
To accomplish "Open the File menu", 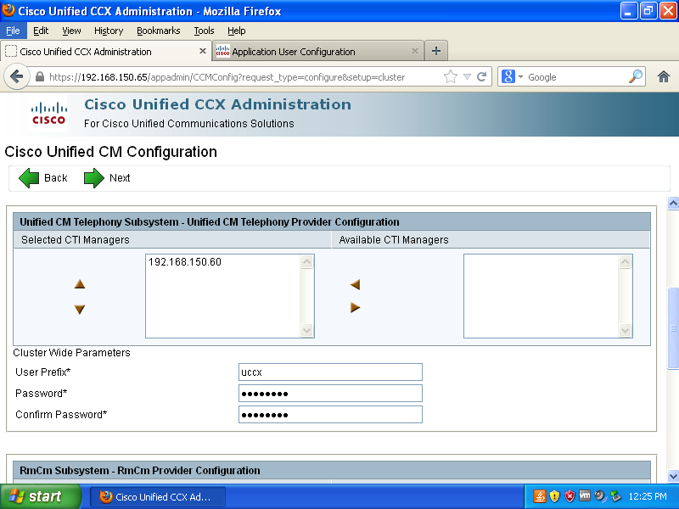I will [13, 31].
